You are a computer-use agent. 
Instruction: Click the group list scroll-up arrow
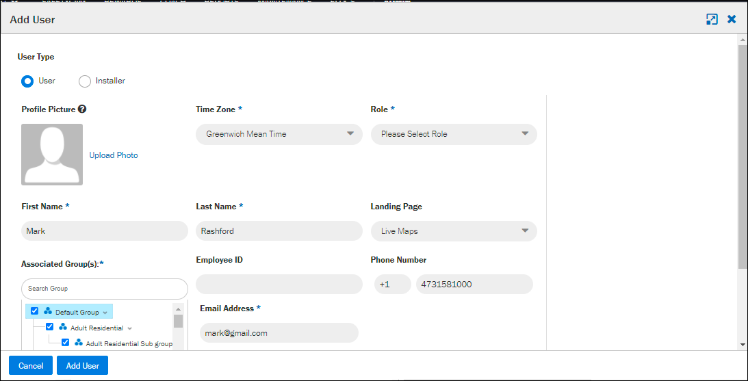(x=179, y=308)
